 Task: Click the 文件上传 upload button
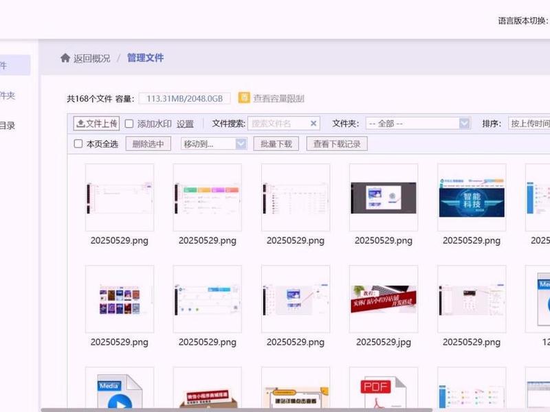(x=96, y=124)
